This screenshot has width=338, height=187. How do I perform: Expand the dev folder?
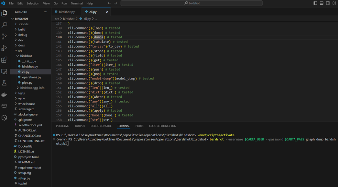pos(31,40)
